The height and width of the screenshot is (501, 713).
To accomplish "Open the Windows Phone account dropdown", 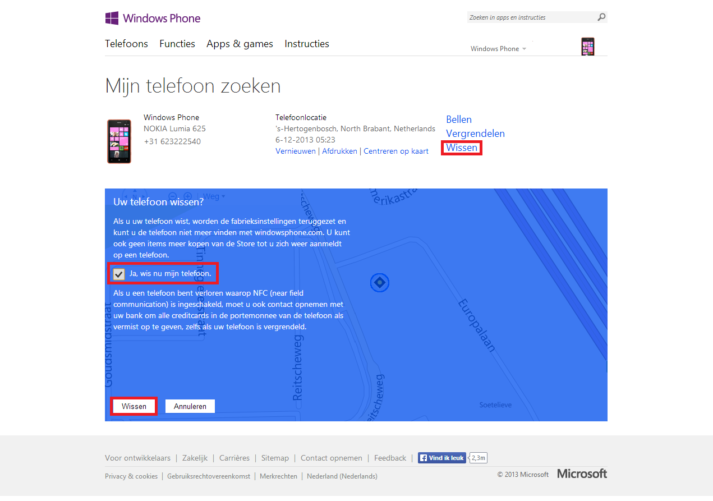I will coord(498,49).
